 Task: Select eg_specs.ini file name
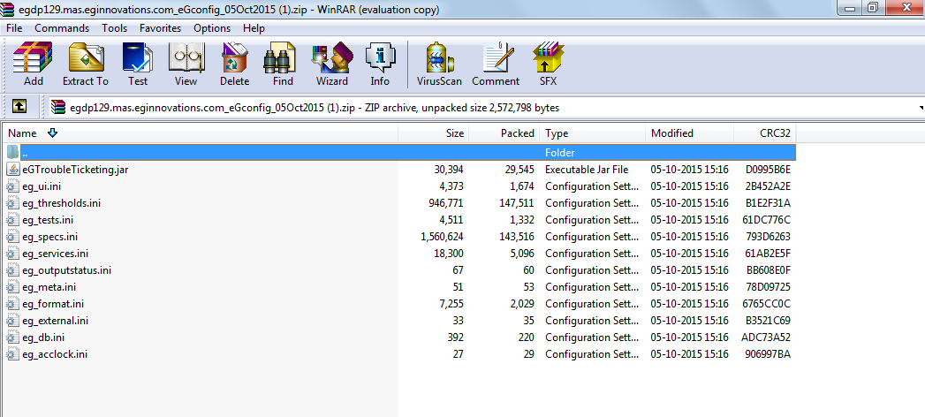(x=50, y=237)
